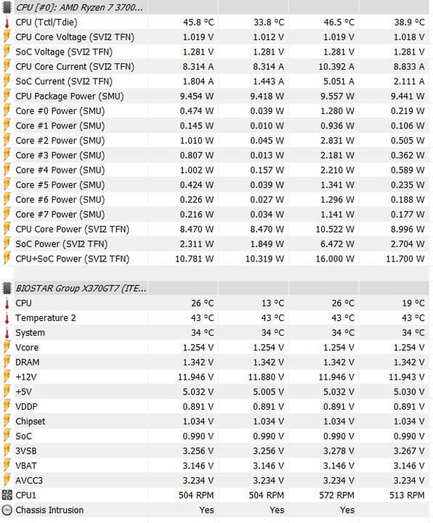The width and height of the screenshot is (433, 523).
Task: Select the SoC Current (SVI2 TFN) row
Action: coord(216,81)
